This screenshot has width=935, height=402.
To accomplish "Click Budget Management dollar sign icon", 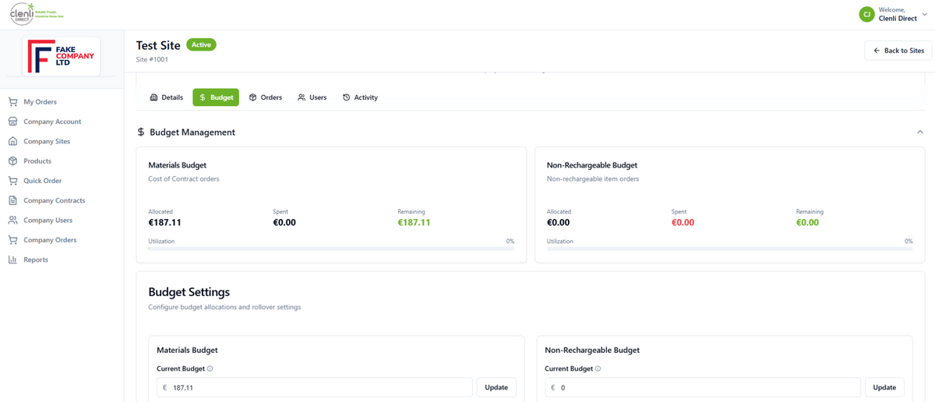I will (141, 132).
